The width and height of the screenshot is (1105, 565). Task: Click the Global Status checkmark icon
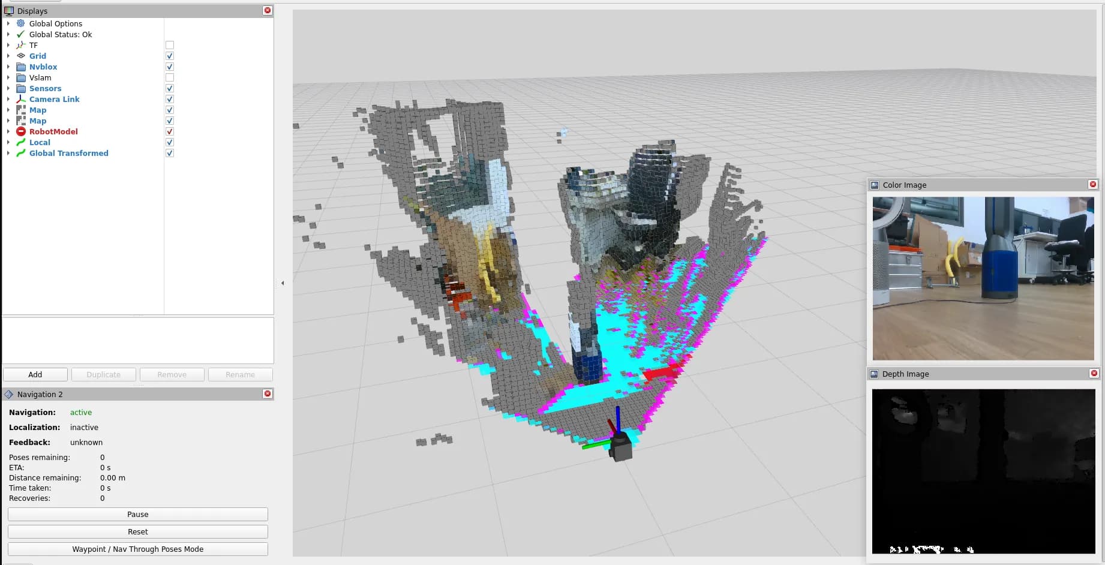point(21,34)
